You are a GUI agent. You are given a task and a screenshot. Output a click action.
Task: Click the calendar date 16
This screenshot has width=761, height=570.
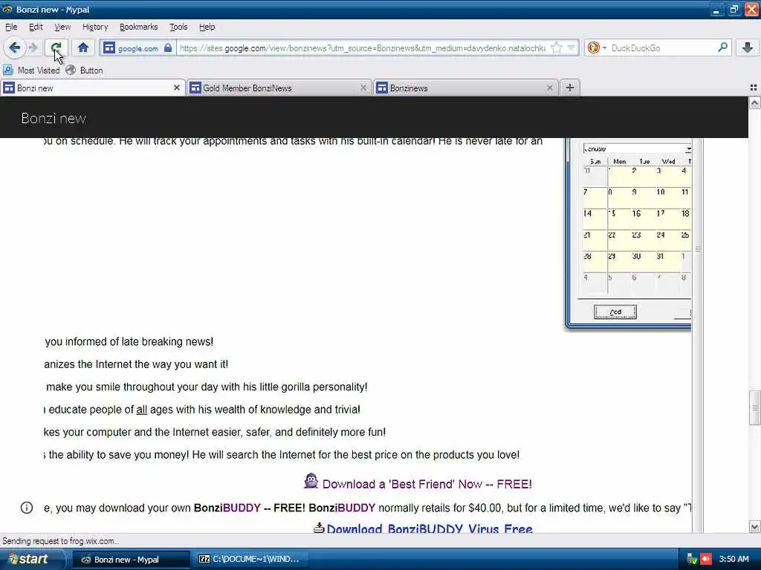[x=636, y=213]
